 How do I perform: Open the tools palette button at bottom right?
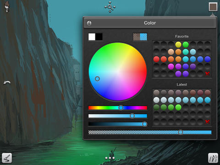tap(213, 158)
